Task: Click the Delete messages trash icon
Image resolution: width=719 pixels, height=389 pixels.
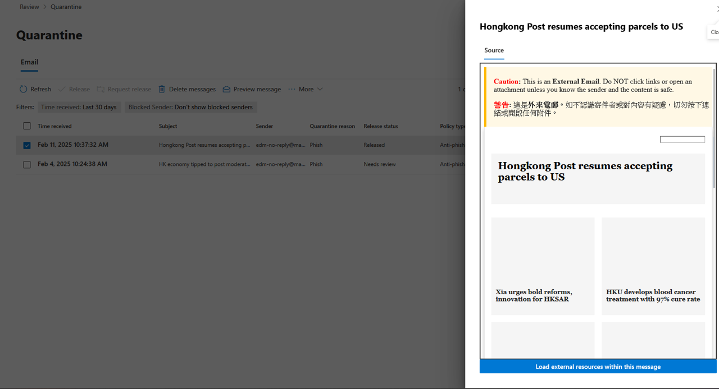Action: [162, 89]
